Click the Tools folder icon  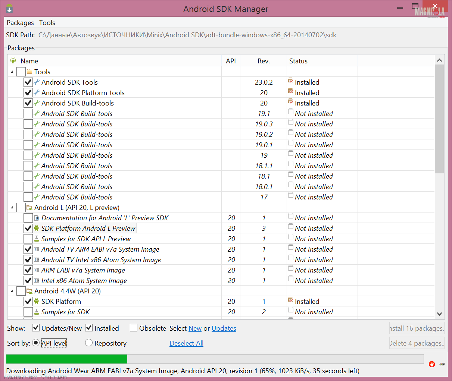tap(29, 72)
